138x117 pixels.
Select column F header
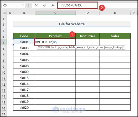134,13
